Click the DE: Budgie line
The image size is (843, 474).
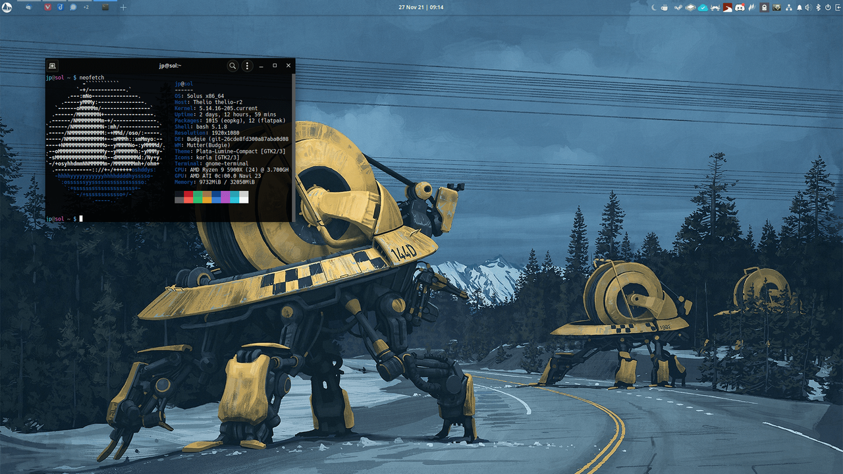click(x=232, y=140)
